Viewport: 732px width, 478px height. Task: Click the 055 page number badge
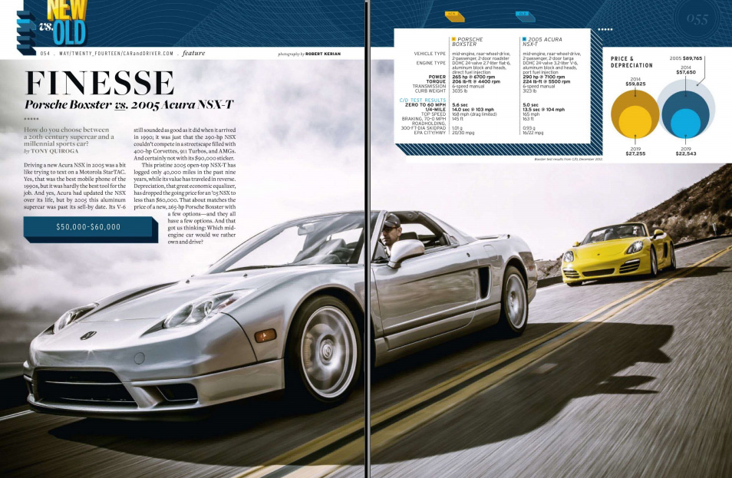[697, 20]
